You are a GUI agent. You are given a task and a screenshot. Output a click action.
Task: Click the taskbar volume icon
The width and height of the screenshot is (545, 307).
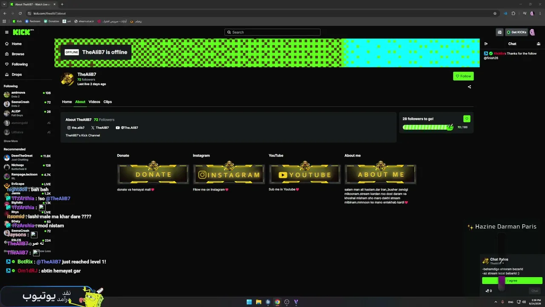tap(524, 302)
